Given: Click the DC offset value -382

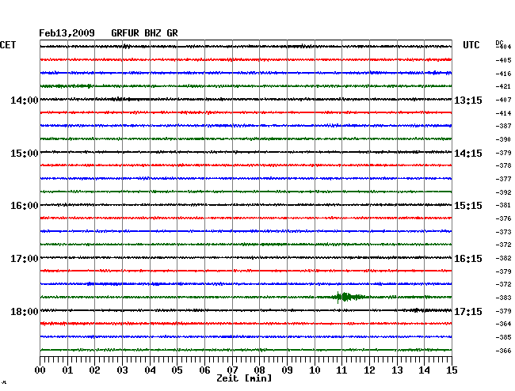Looking at the screenshot, I should click(x=503, y=259).
